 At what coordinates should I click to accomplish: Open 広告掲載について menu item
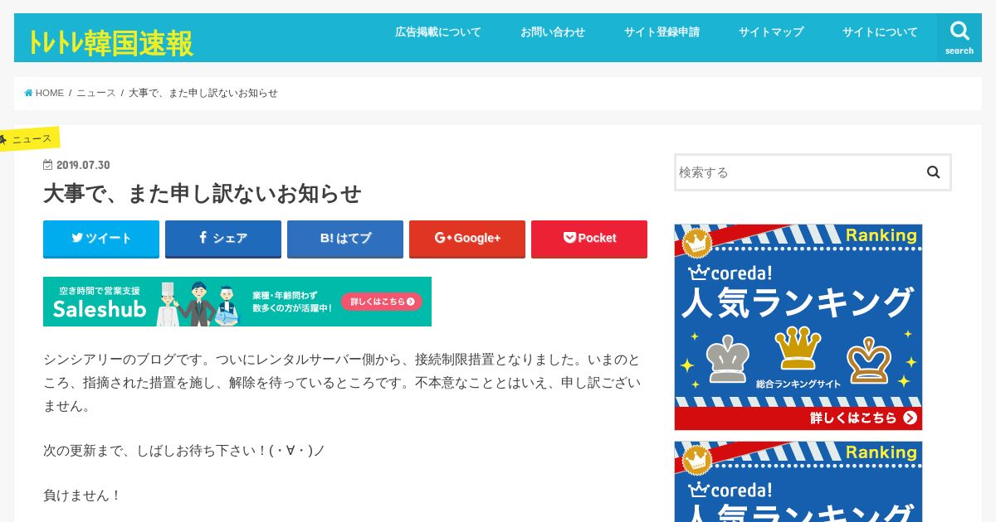click(x=438, y=32)
